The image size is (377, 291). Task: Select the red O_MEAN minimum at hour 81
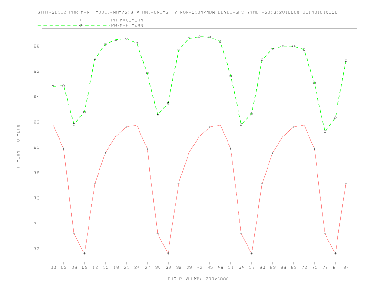pyautogui.click(x=336, y=253)
